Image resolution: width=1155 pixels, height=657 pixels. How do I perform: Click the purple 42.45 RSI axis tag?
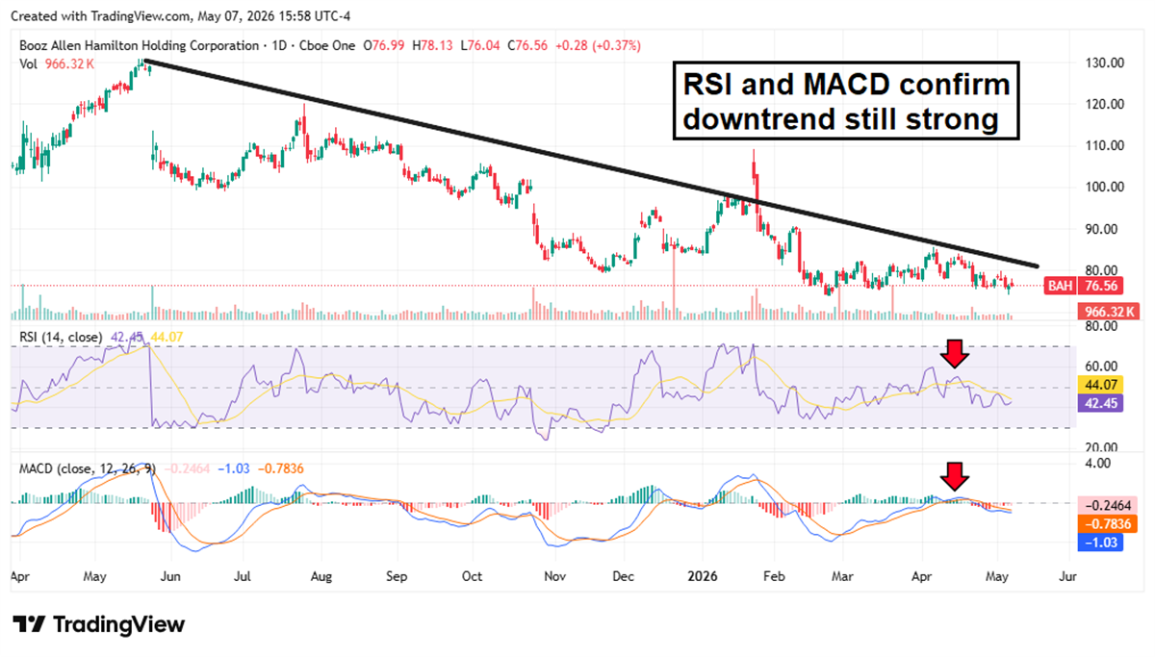(x=1102, y=403)
